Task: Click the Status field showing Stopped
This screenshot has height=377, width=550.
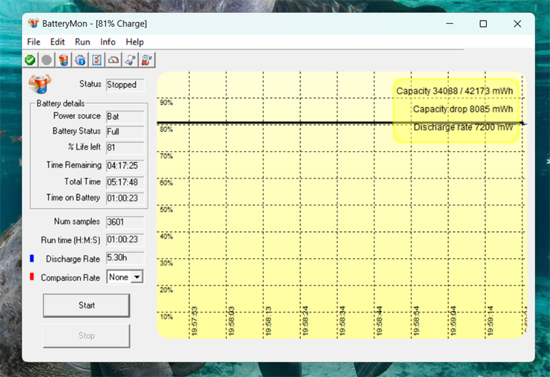Action: pos(125,84)
